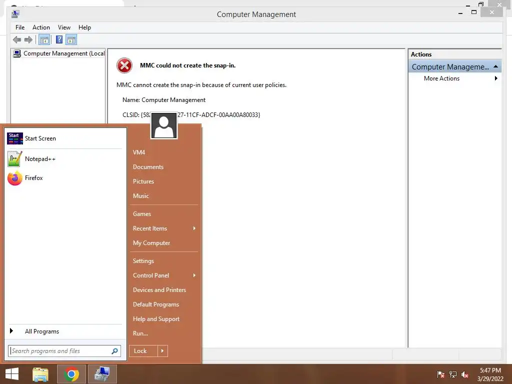Screen dimensions: 512x384
Task: Expand All Programs list
Action: tap(64, 331)
